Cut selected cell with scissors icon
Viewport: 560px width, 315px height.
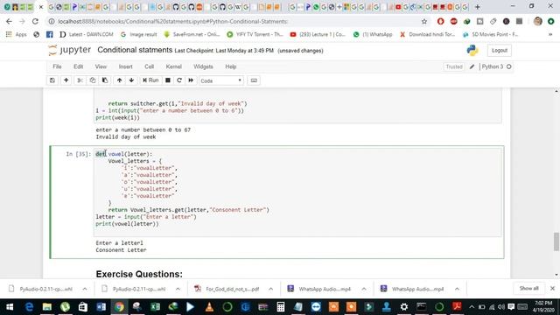click(x=80, y=80)
